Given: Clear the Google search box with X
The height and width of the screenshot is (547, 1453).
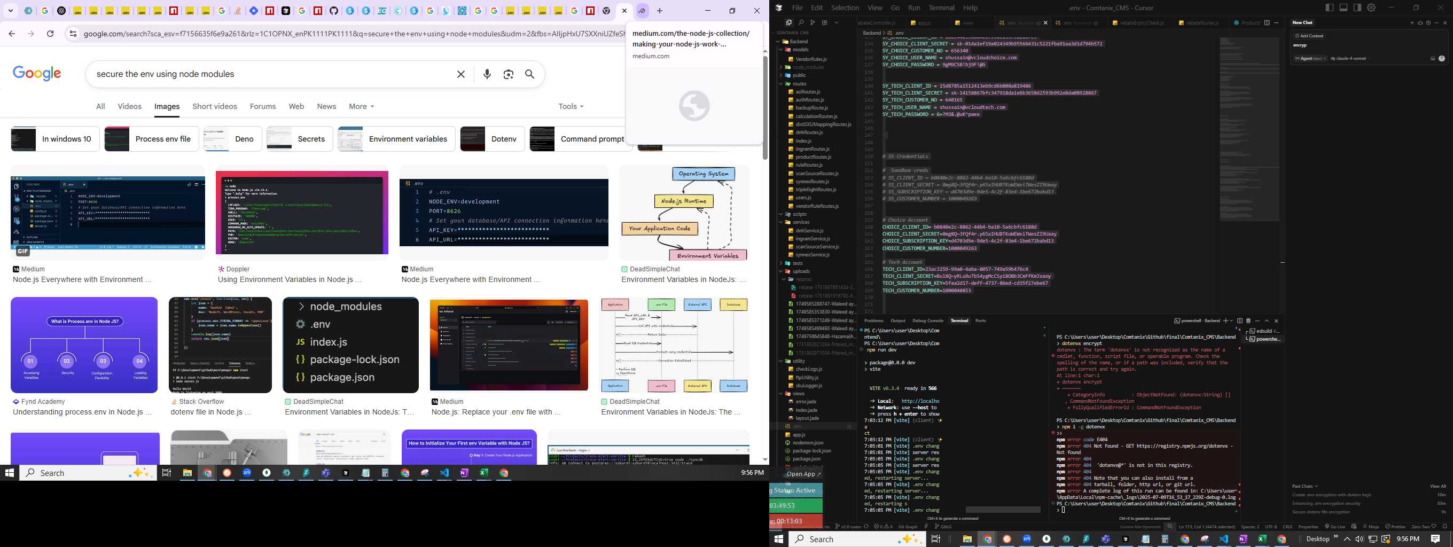Looking at the screenshot, I should point(461,74).
